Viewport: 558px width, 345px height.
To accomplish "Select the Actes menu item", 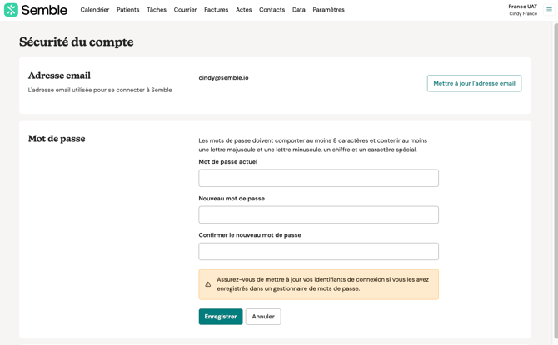I will coord(244,10).
